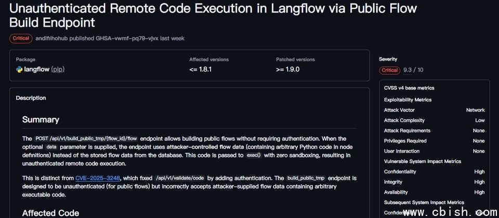The image size is (499, 218).
Task: Click the red Critical badge under the title
Action: pyautogui.click(x=21, y=38)
